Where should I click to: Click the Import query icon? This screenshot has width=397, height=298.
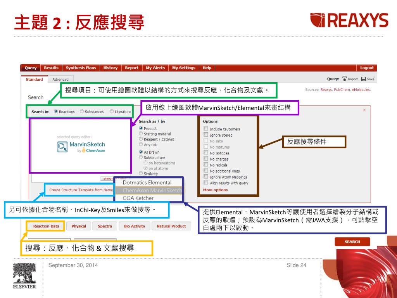[344, 79]
